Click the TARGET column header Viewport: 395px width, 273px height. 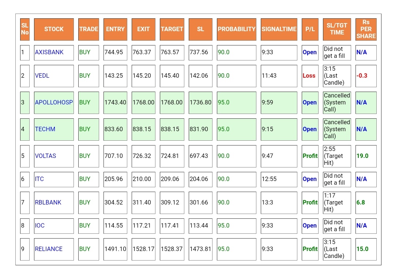click(x=172, y=29)
